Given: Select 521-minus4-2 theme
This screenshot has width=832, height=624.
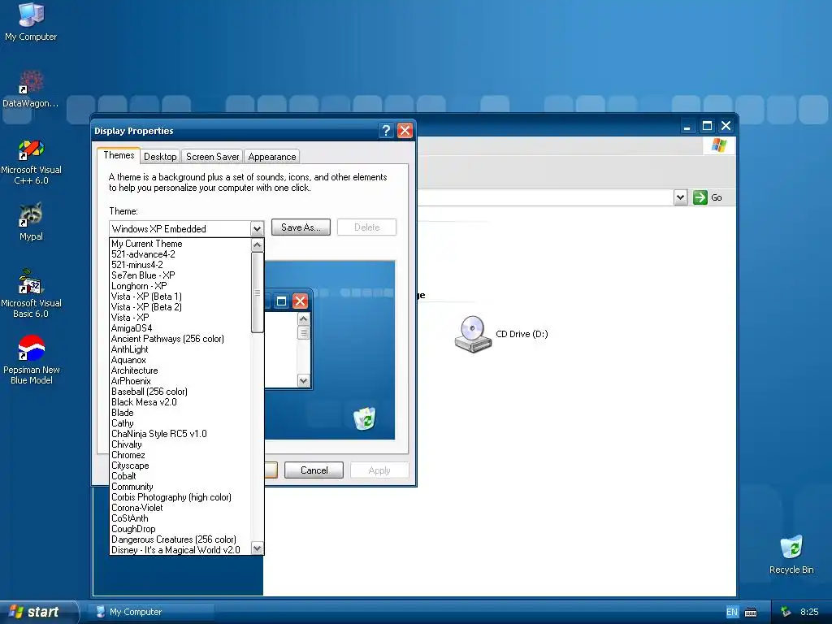Looking at the screenshot, I should (180, 265).
